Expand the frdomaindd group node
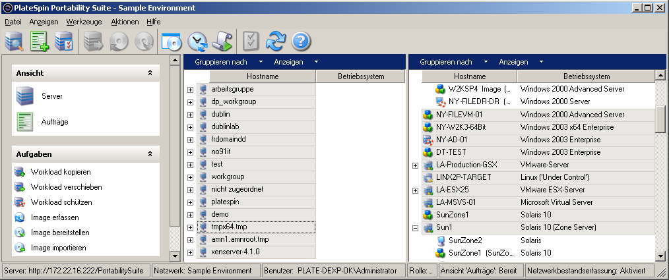669x280 pixels. click(190, 140)
